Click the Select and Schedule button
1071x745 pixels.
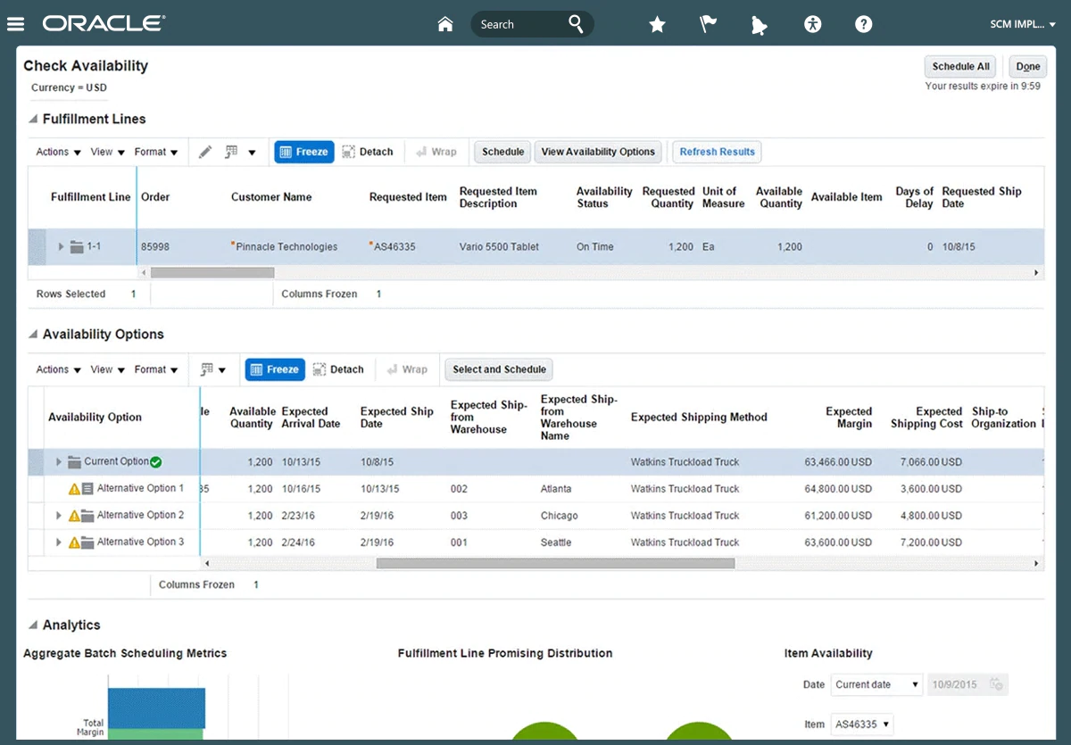pos(499,369)
